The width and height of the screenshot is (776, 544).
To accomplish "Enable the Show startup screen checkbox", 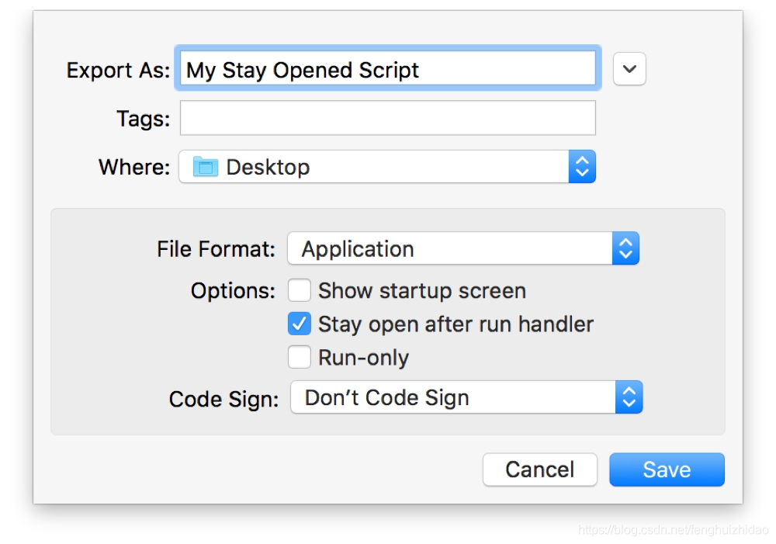I will click(300, 290).
